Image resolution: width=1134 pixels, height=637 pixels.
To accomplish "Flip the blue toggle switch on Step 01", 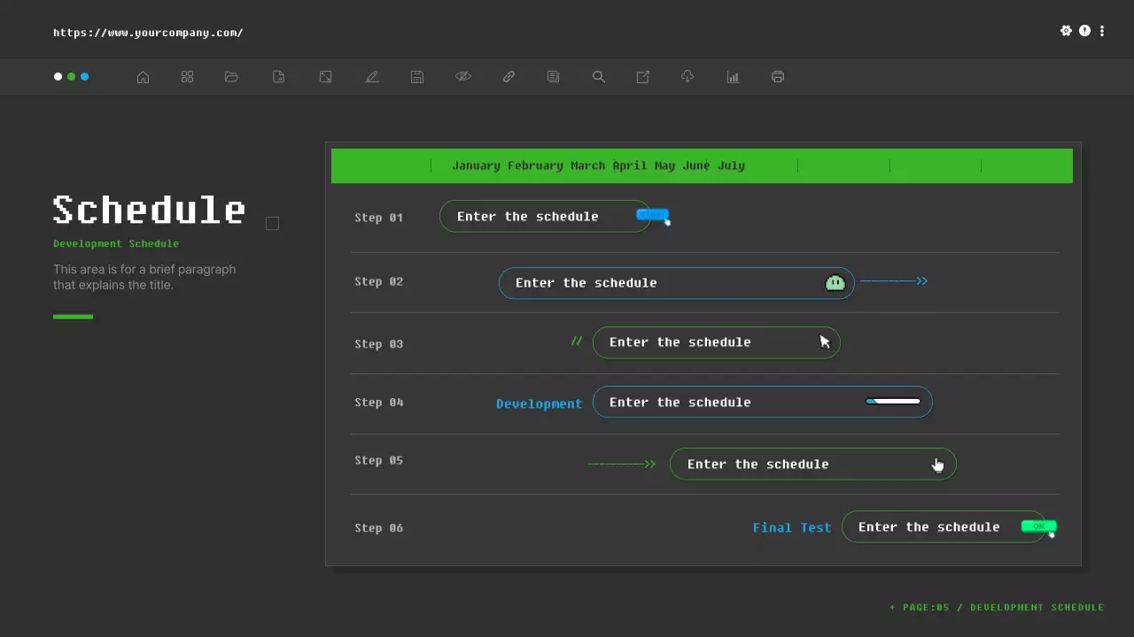I will pos(653,215).
